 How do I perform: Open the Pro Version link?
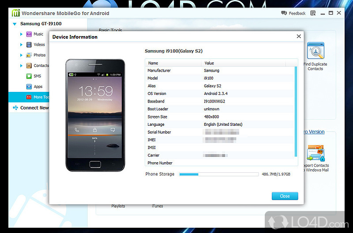coord(314,132)
